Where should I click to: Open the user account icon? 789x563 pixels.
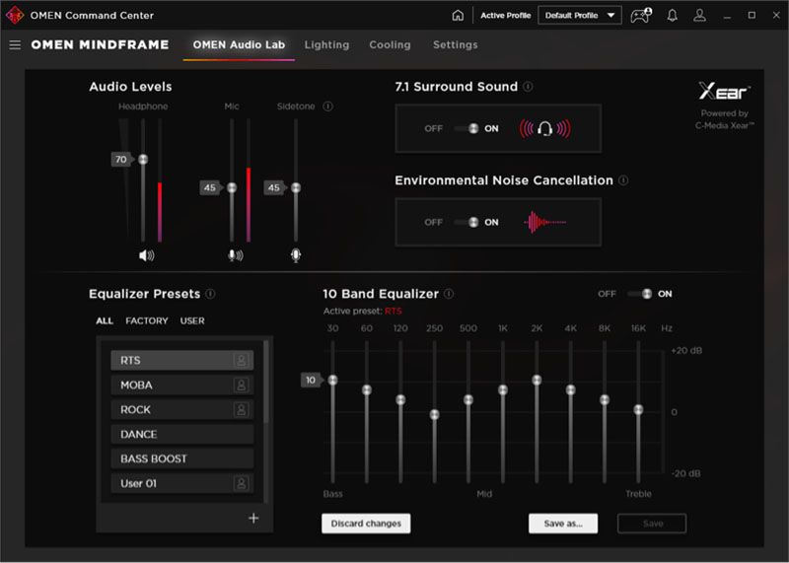699,16
